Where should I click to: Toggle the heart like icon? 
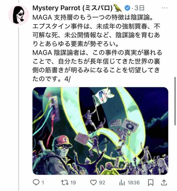click(x=93, y=183)
